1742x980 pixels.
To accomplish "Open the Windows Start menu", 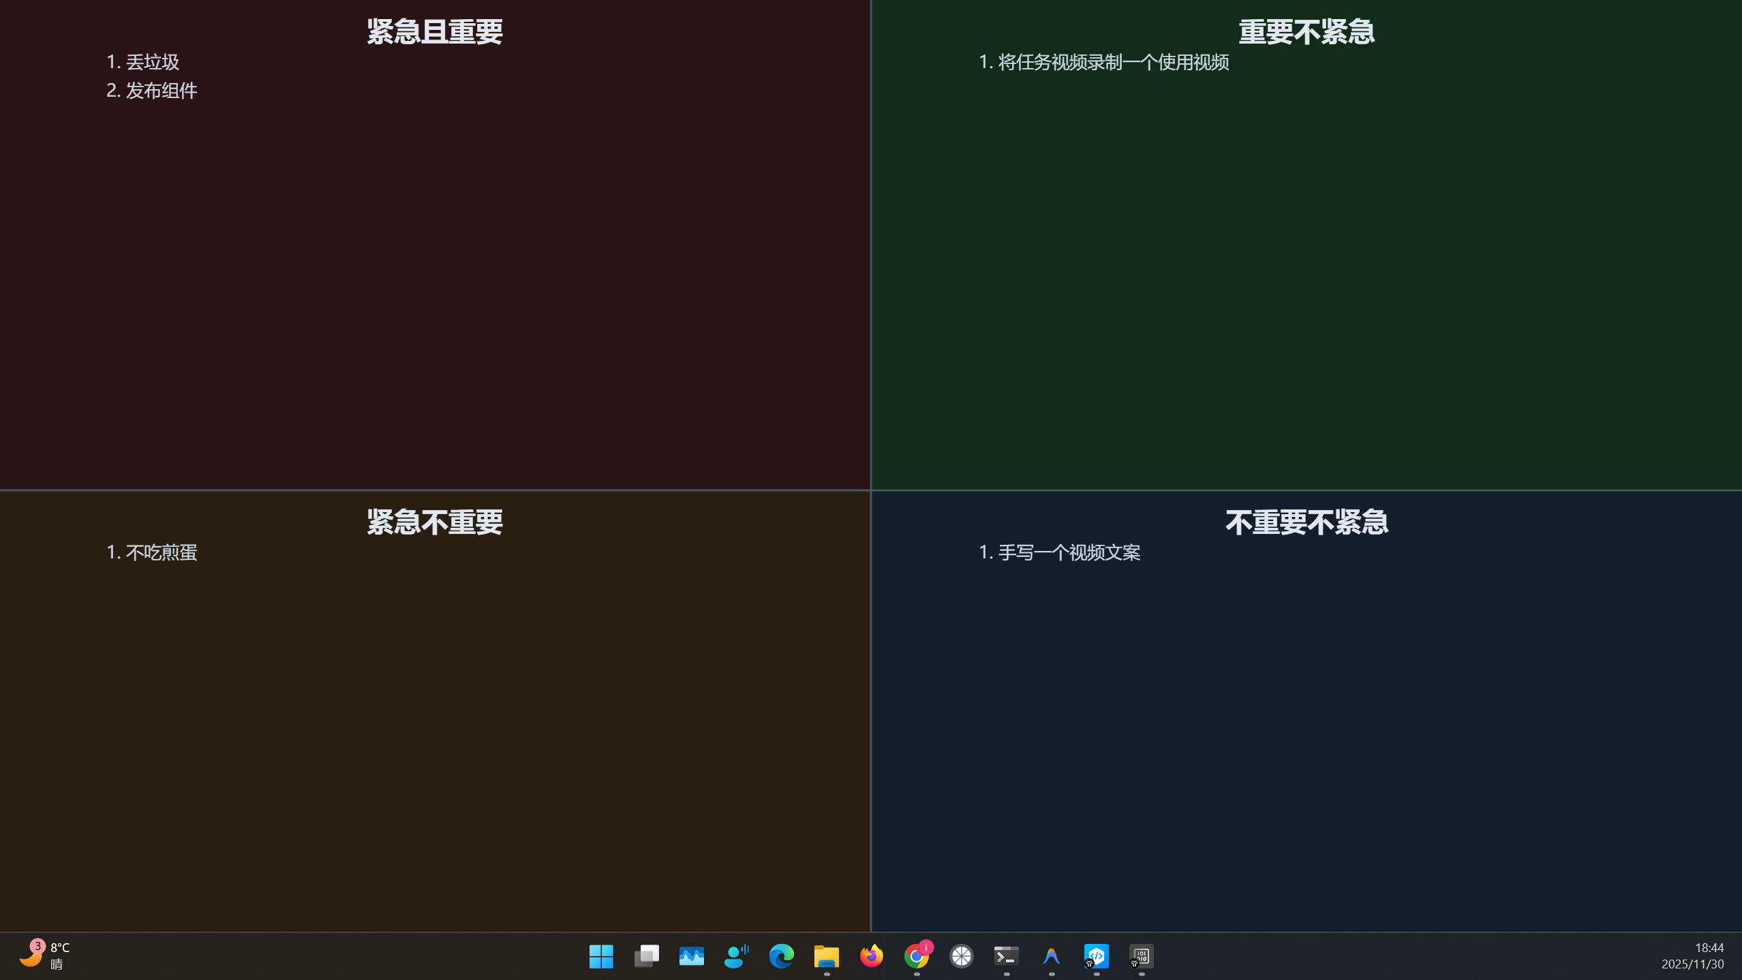I will click(600, 955).
